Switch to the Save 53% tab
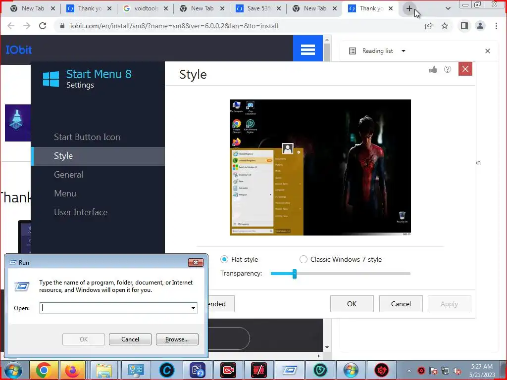507x380 pixels. (x=258, y=8)
